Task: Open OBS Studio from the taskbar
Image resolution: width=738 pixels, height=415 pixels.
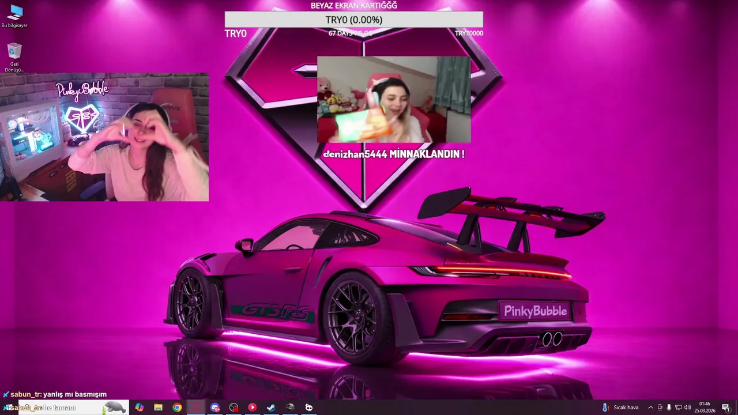Action: pos(234,408)
